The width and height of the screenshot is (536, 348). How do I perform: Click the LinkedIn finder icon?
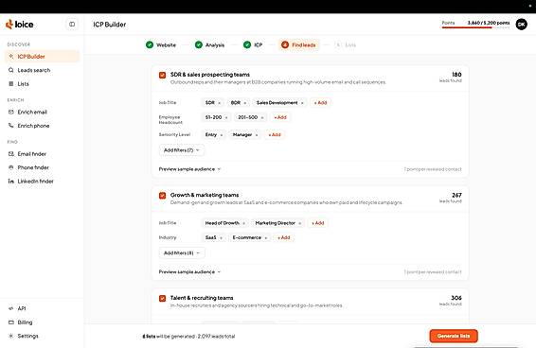click(11, 181)
